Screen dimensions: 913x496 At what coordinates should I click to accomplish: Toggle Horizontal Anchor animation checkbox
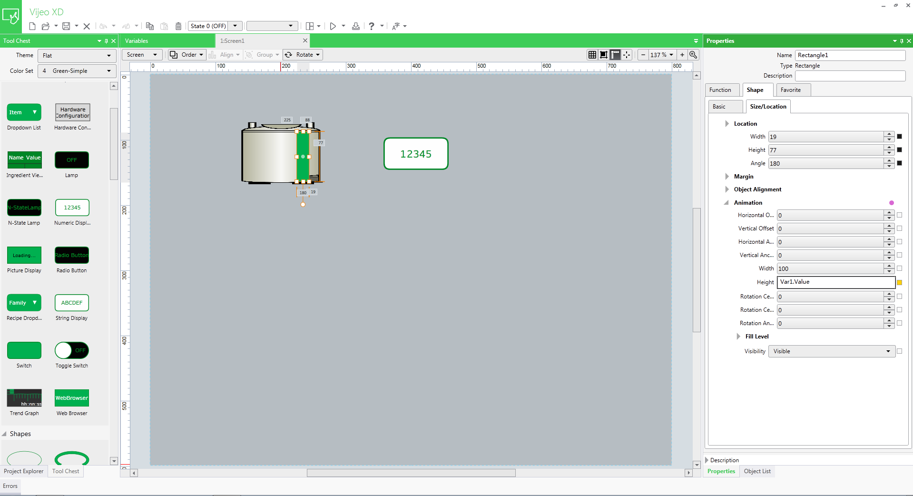click(899, 242)
